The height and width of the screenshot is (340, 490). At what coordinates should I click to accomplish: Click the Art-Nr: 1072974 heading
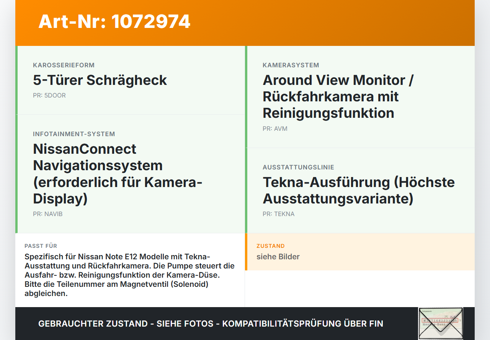click(x=114, y=21)
